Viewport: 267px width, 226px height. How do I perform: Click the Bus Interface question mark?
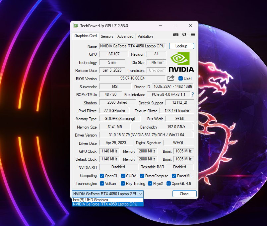click(x=193, y=95)
